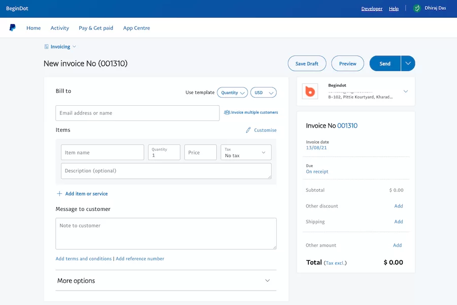The image size is (457, 305).
Task: Click Add terms and conditions link
Action: (x=84, y=259)
